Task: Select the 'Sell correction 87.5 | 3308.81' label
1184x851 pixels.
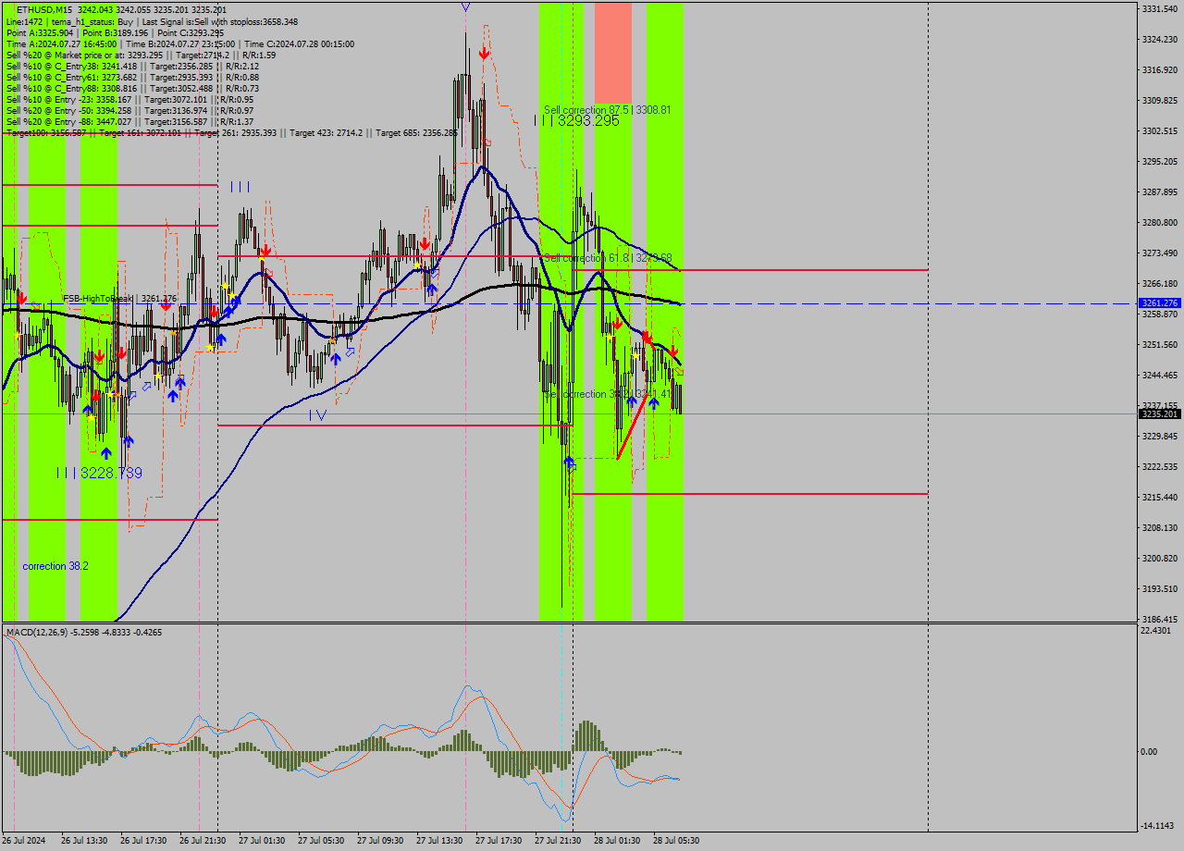Action: tap(607, 109)
